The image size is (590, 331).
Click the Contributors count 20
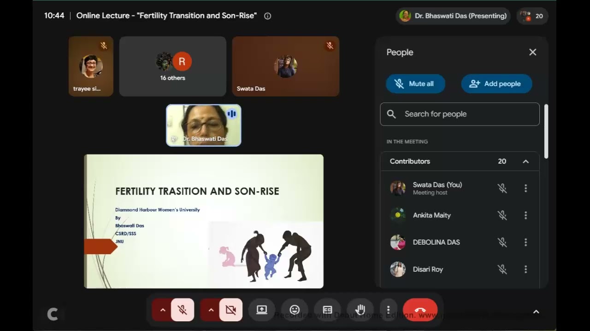tap(502, 161)
